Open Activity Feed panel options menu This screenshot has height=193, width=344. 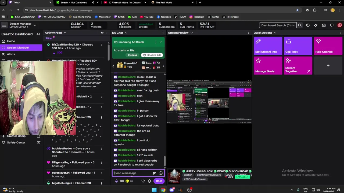point(107,33)
